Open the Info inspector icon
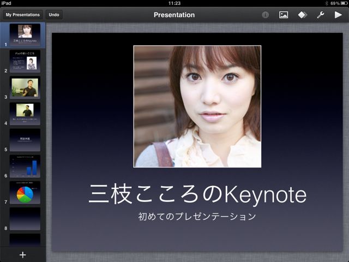 265,15
